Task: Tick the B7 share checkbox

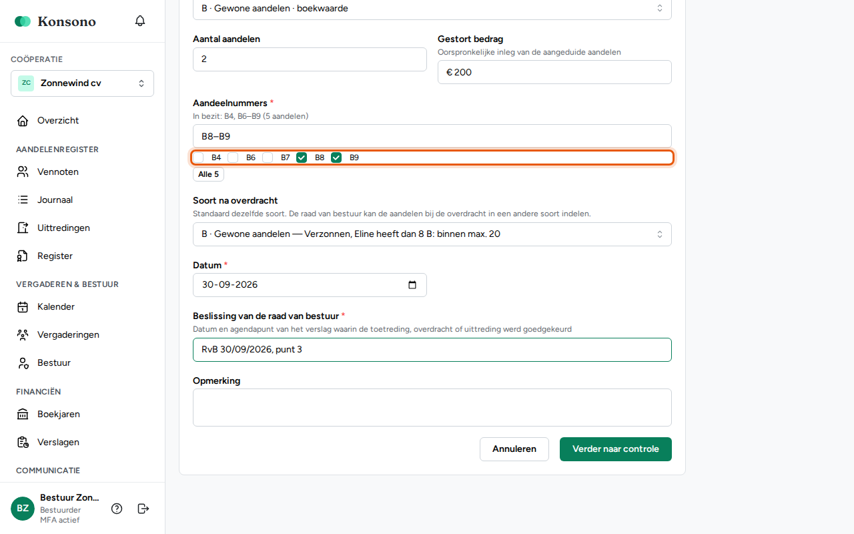Action: point(268,158)
